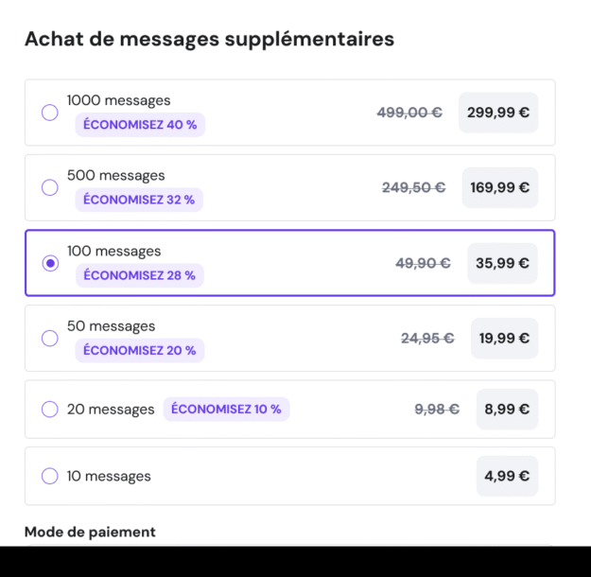The height and width of the screenshot is (577, 591).
Task: Select the 20 messages radio button
Action: click(50, 410)
